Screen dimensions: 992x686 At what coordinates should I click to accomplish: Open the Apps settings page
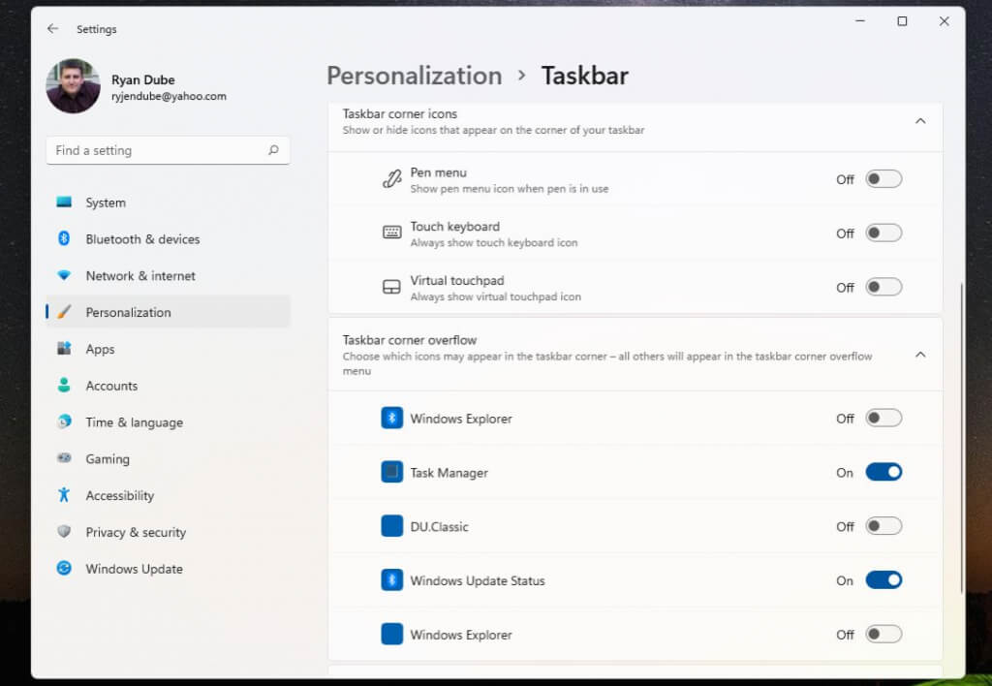pyautogui.click(x=100, y=349)
